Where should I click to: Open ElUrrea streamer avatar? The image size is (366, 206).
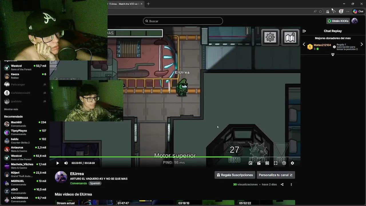pos(61,177)
